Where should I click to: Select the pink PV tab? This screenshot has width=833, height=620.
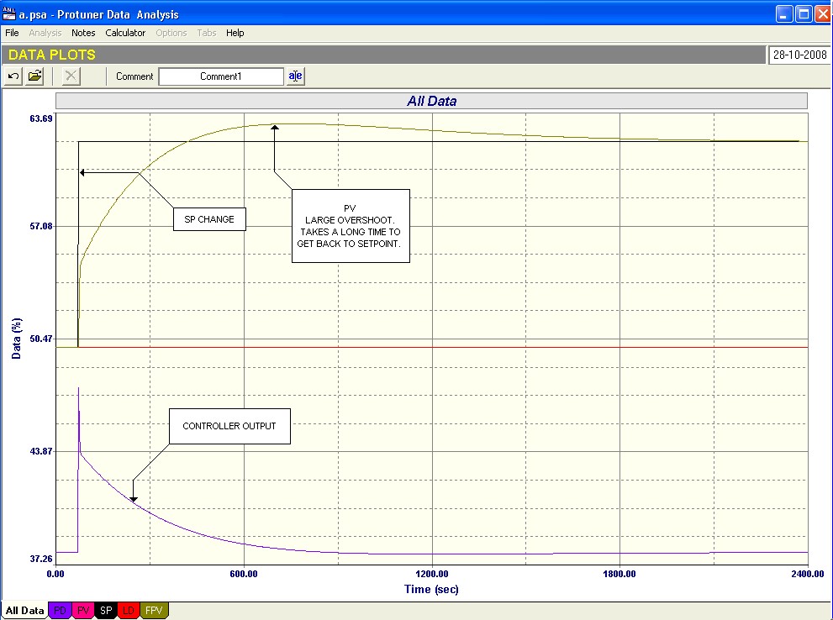[84, 611]
